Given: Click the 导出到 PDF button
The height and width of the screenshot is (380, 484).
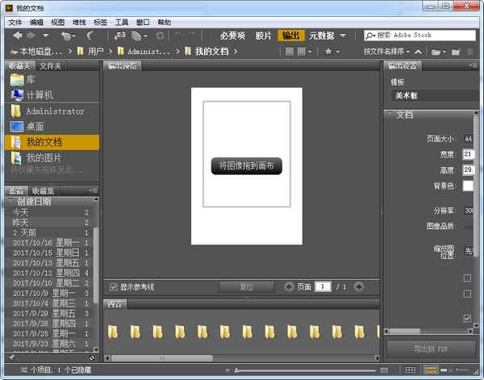Looking at the screenshot, I should tap(429, 349).
